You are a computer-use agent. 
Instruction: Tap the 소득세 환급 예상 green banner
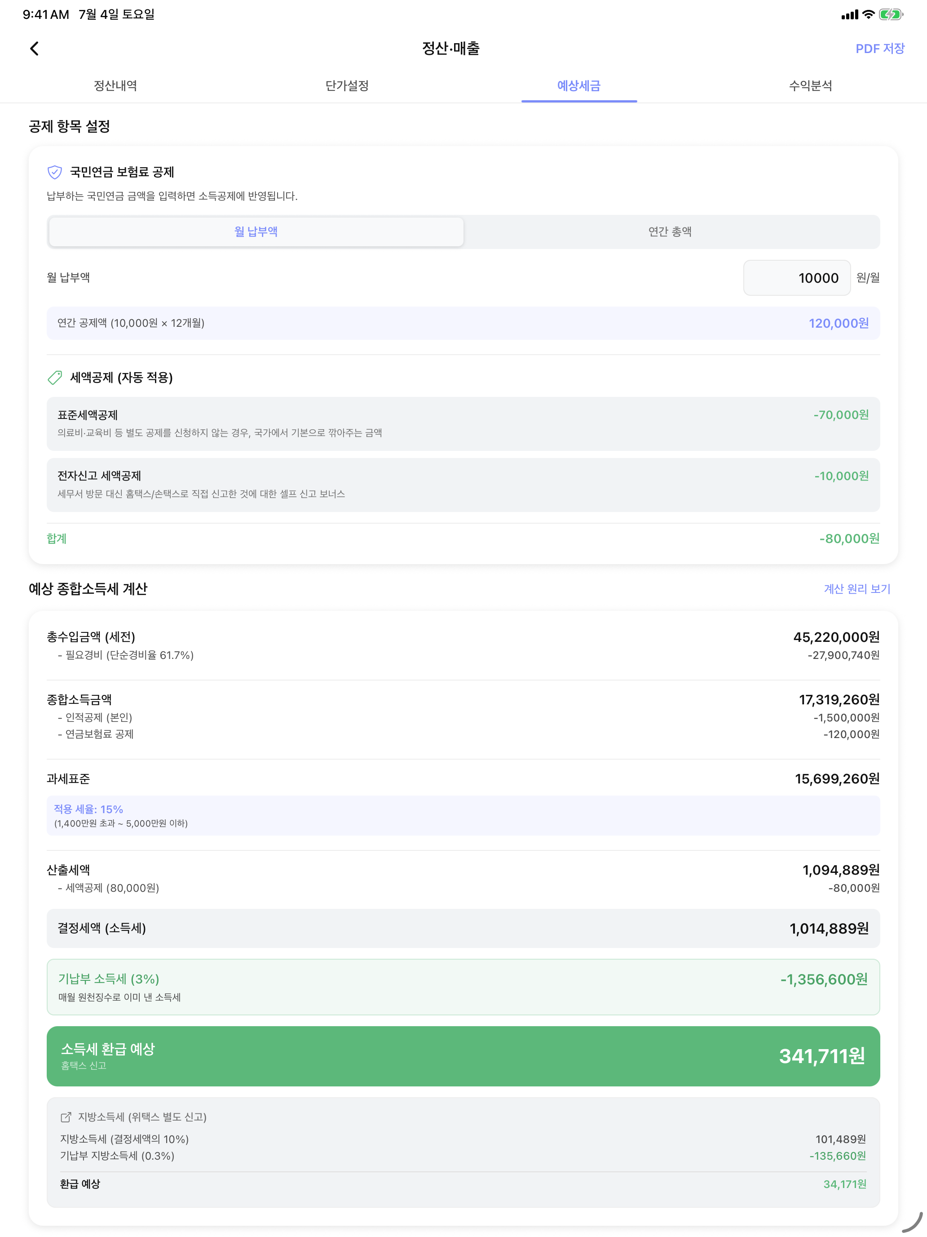463,1056
